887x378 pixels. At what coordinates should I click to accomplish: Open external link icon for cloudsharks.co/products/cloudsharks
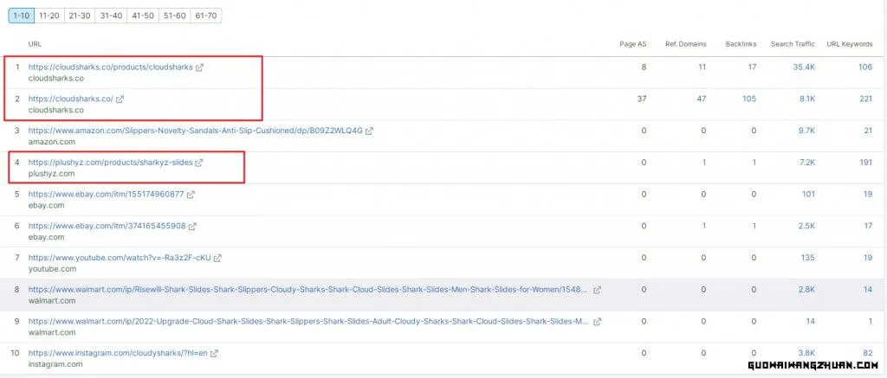click(200, 67)
